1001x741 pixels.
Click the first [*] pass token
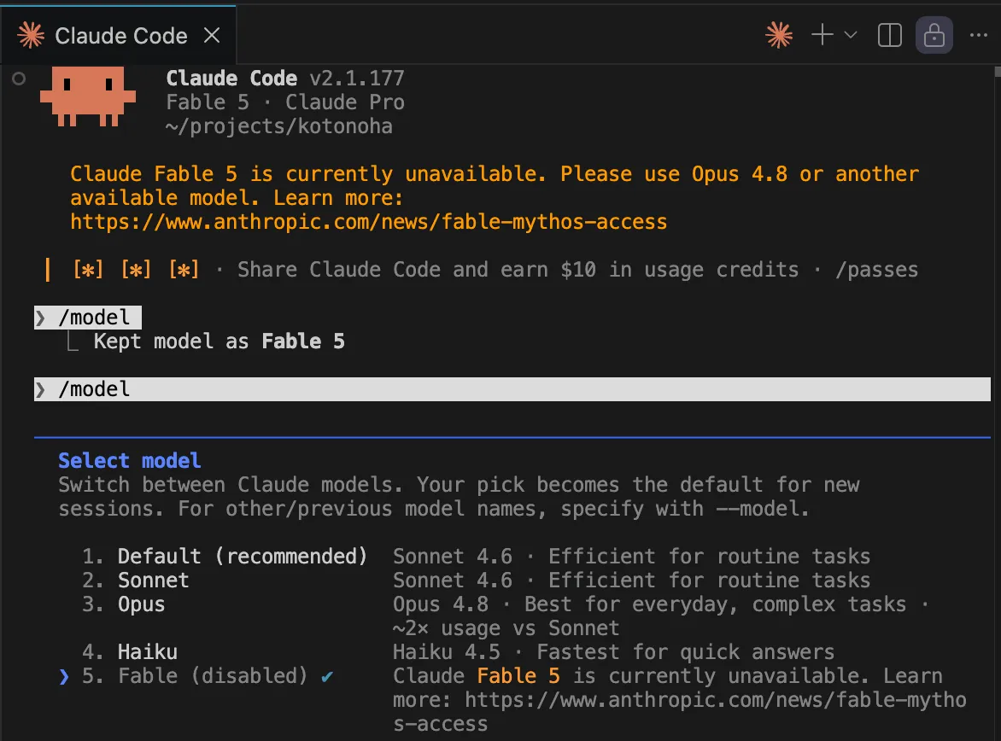pos(88,270)
